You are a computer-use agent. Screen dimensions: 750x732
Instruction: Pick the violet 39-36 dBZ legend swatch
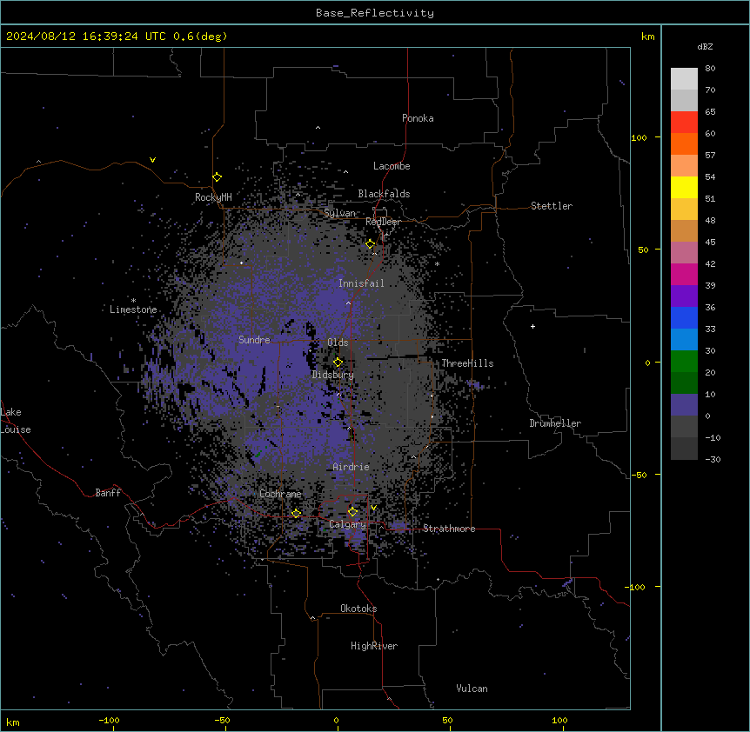684,296
